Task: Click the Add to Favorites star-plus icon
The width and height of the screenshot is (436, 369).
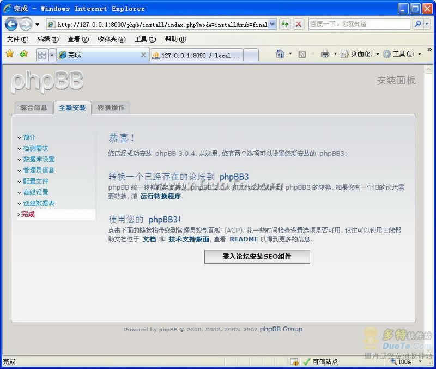Action: pos(24,53)
